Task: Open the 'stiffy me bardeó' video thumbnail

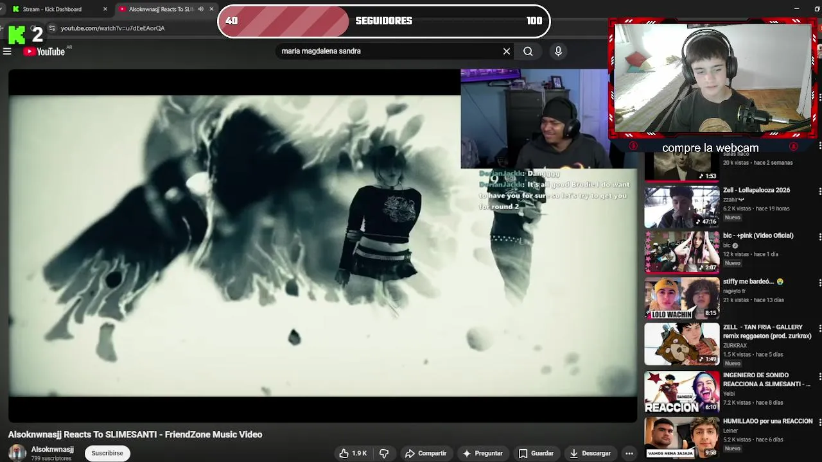Action: 682,298
